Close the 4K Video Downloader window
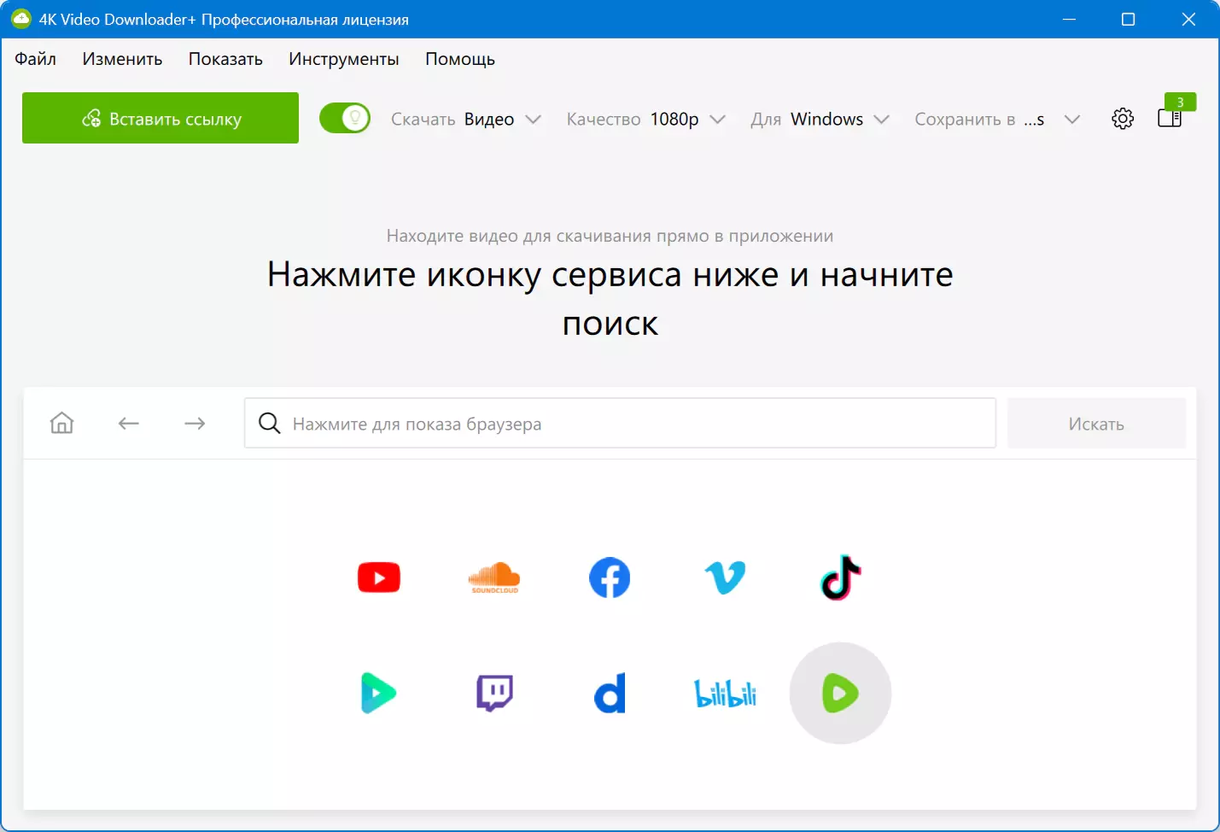Screen dimensions: 1220x832 tap(1188, 19)
